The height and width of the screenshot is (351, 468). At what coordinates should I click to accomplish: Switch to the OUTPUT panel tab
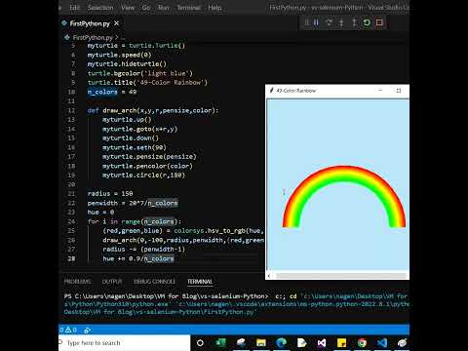[x=112, y=282]
